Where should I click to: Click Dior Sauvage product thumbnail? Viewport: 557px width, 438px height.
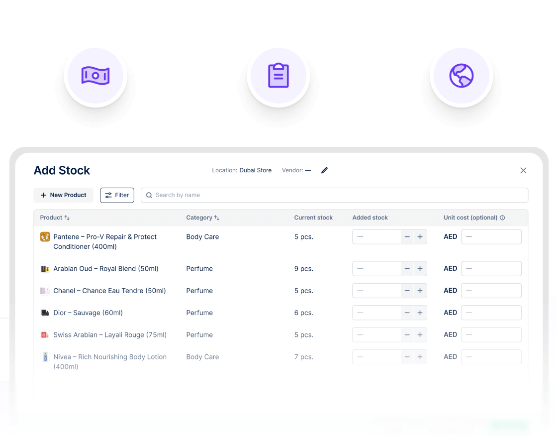45,313
